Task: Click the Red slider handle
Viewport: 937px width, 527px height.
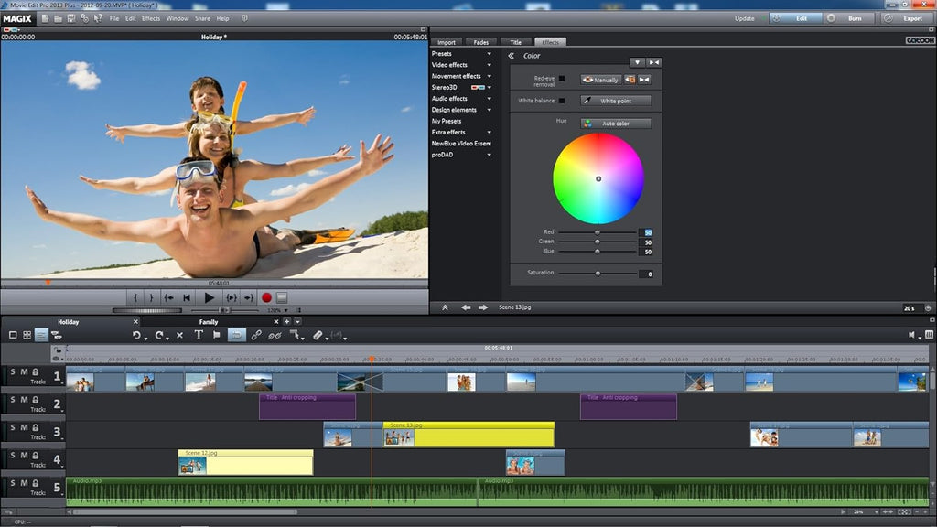Action: 597,232
